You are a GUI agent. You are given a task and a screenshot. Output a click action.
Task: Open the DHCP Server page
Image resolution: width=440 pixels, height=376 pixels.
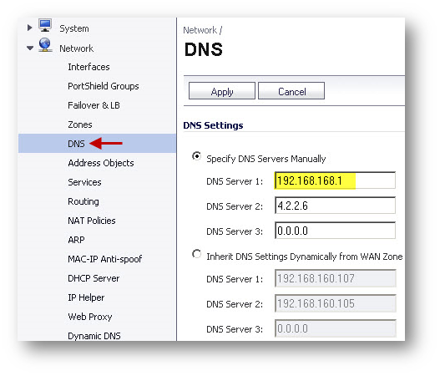pos(94,278)
